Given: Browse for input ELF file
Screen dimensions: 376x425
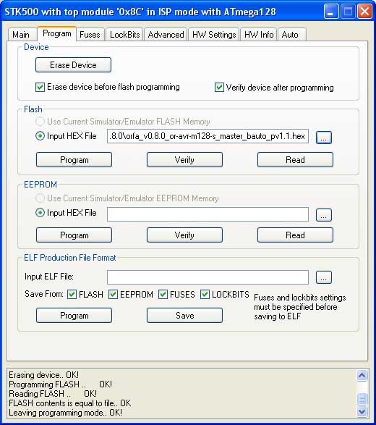Looking at the screenshot, I should [324, 277].
